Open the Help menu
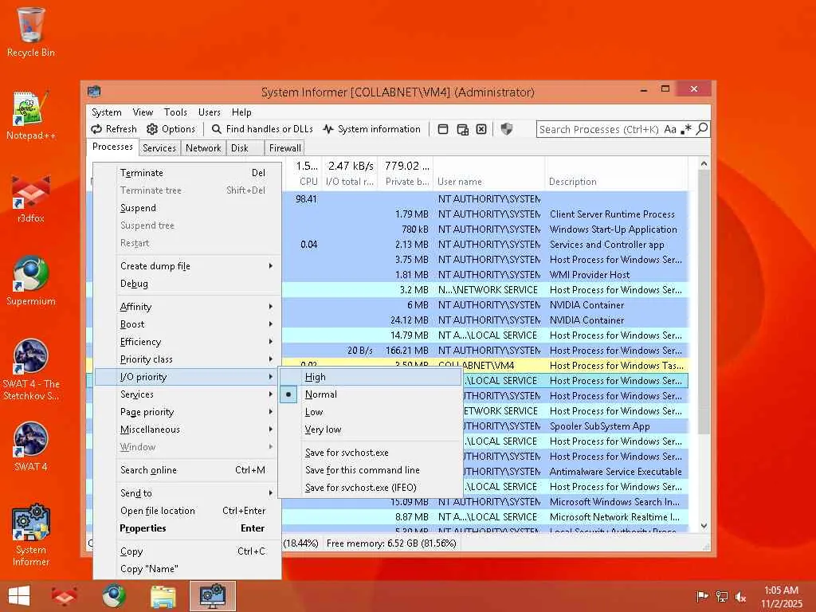 (241, 112)
